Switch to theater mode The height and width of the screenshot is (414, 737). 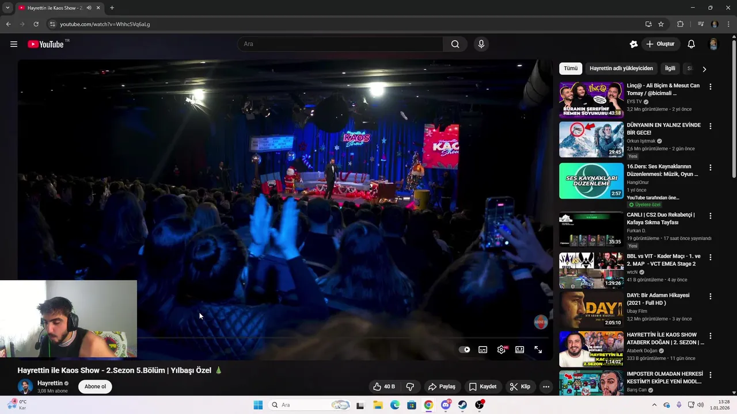click(520, 350)
